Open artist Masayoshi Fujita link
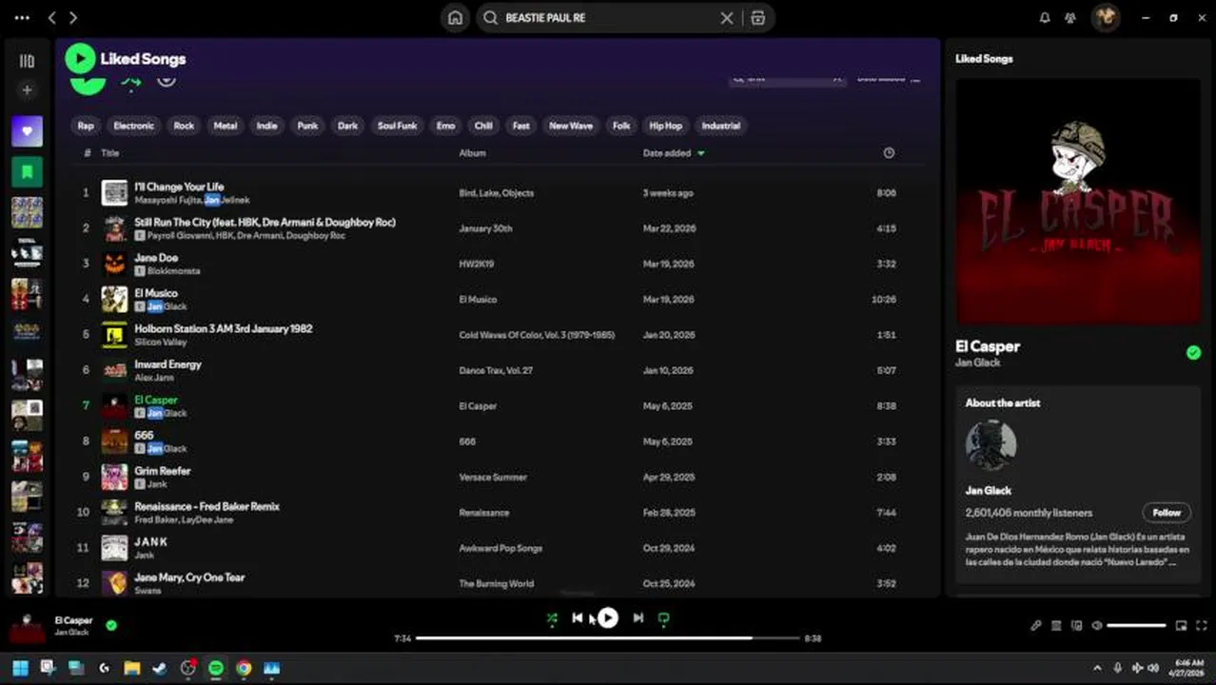 tap(167, 200)
